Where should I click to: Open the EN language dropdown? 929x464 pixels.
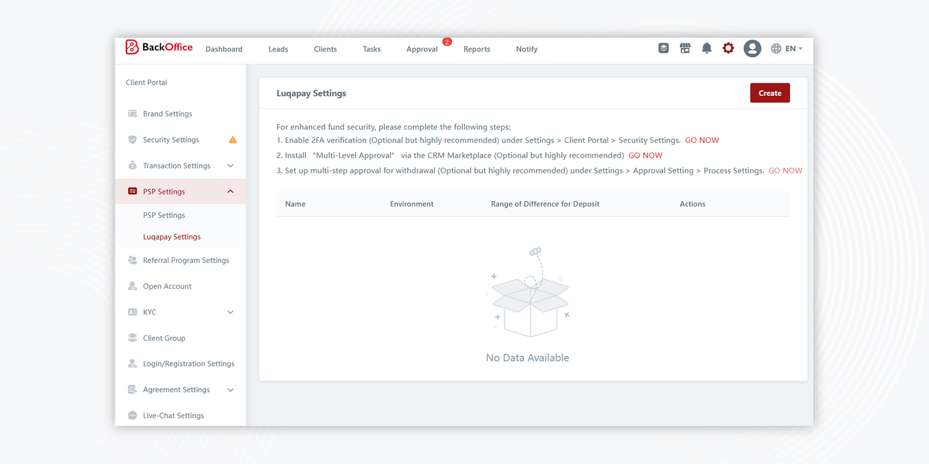click(x=794, y=49)
